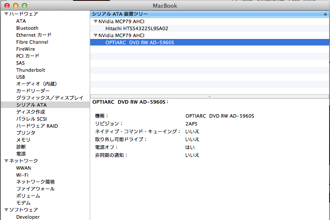Collapse the ソフトウェア section triangle

tap(6, 210)
